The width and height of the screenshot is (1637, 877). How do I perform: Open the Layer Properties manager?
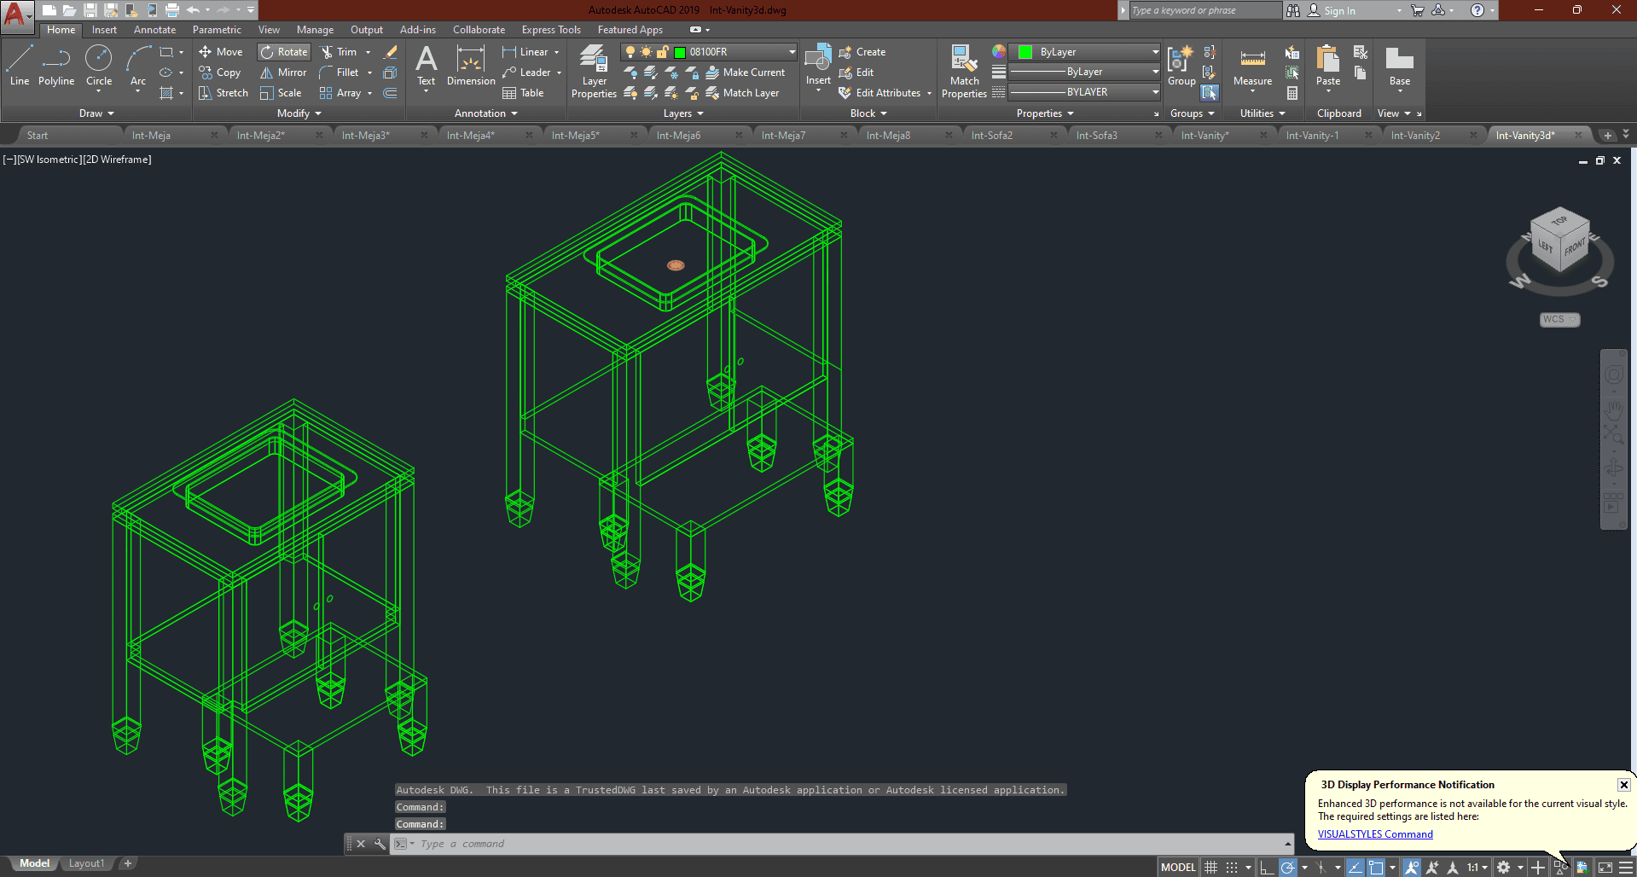594,72
